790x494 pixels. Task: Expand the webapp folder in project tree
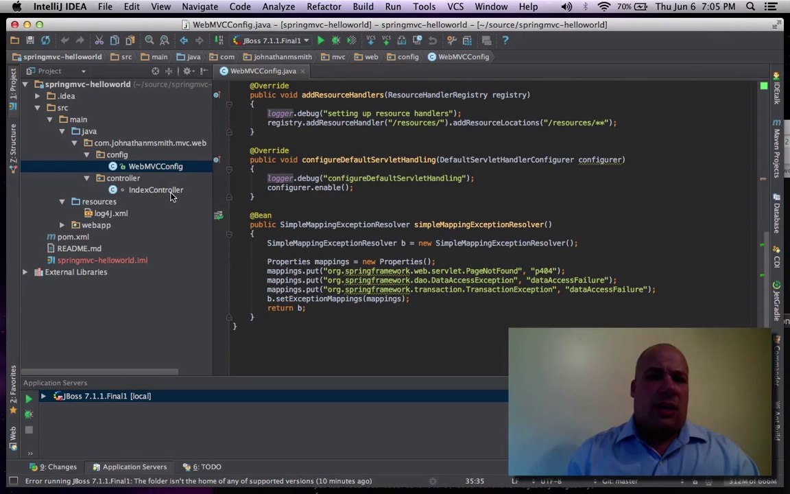pos(62,225)
